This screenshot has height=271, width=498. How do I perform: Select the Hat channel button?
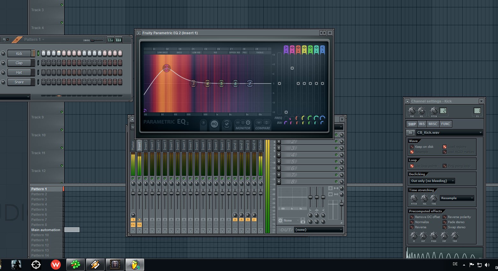(x=19, y=72)
